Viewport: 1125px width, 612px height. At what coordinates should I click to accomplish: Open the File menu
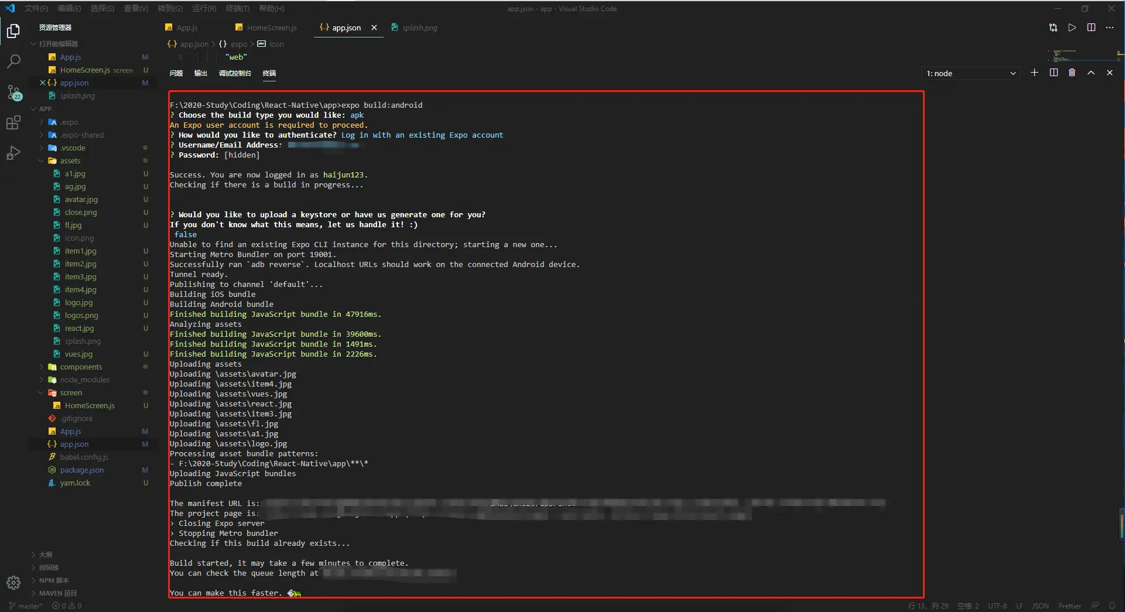(x=36, y=8)
